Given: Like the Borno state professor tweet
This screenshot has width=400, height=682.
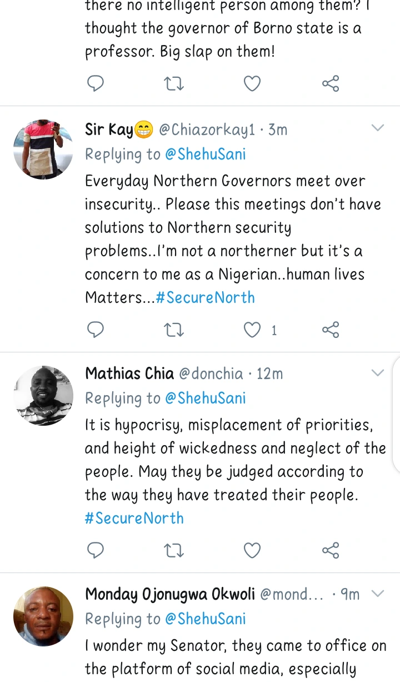Looking at the screenshot, I should click(253, 84).
